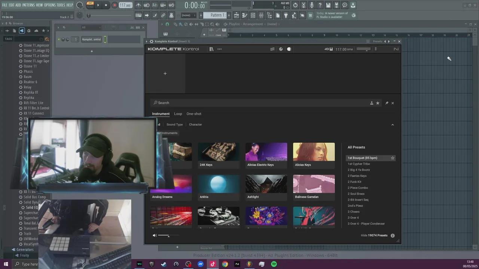This screenshot has height=269, width=479.
Task: Open the OPTIONS menu
Action: point(50,5)
